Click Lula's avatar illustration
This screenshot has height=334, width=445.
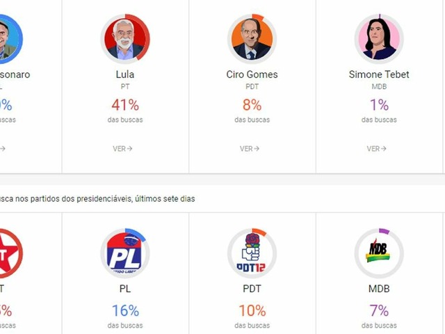pos(125,39)
